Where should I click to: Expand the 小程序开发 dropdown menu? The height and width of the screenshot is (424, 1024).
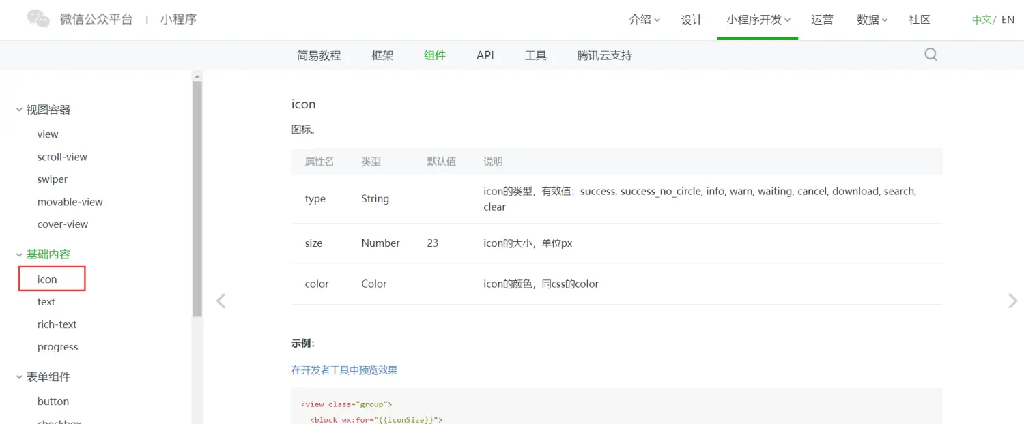[758, 20]
